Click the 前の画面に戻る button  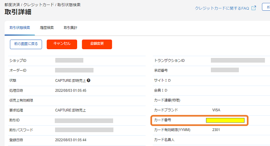26,44
